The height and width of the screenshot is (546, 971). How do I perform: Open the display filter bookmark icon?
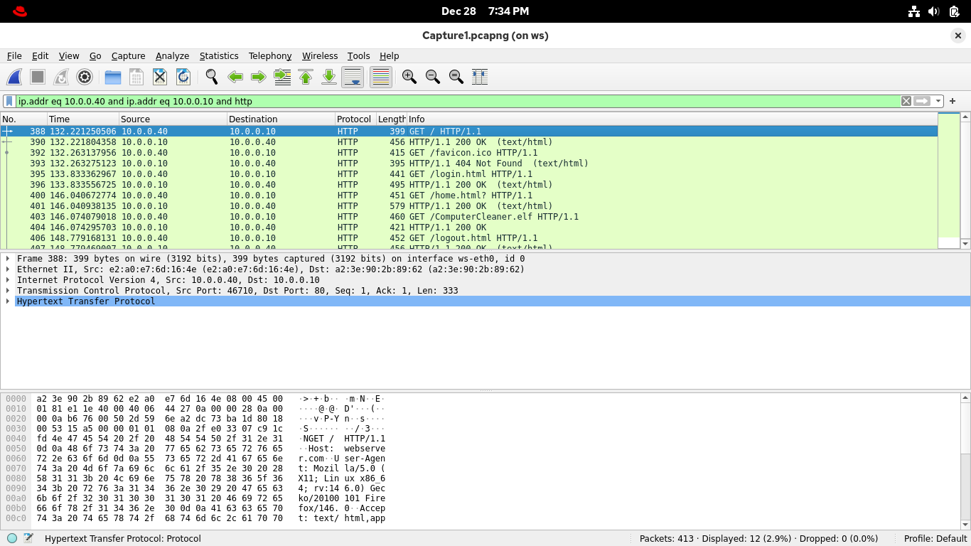point(9,101)
